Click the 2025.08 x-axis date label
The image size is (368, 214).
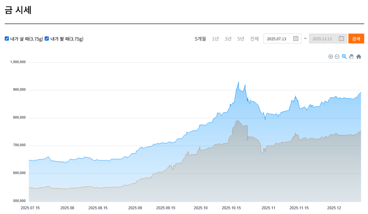click(x=67, y=208)
